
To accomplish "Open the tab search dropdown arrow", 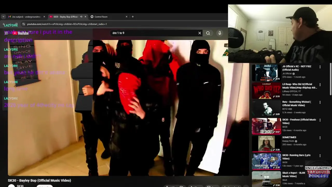I will pyautogui.click(x=3, y=17).
